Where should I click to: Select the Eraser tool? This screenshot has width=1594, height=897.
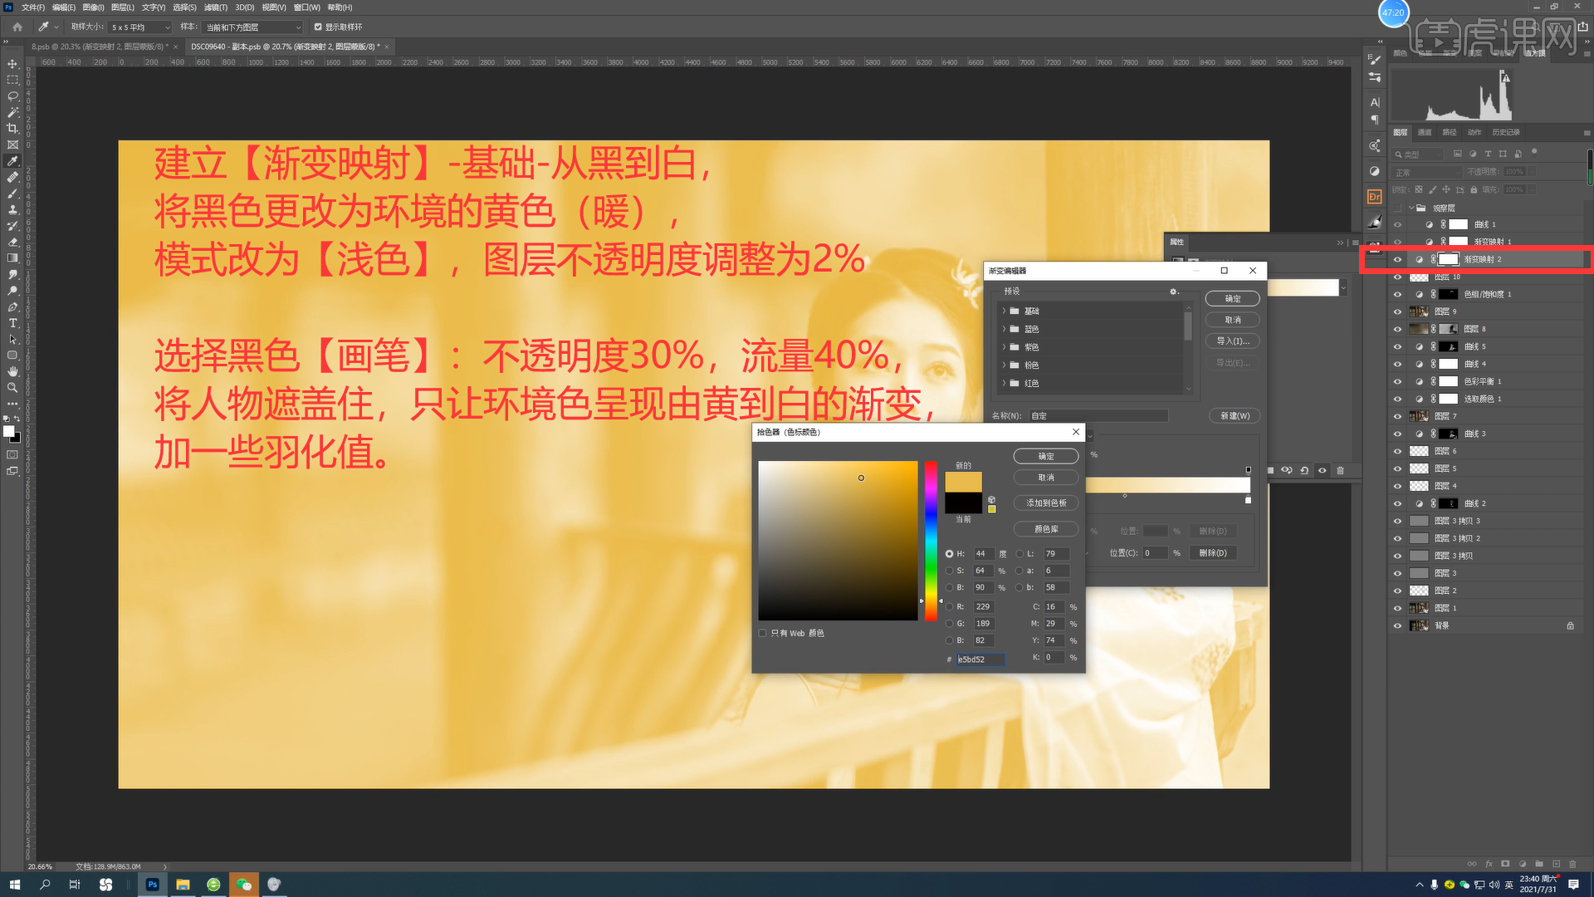pyautogui.click(x=12, y=243)
